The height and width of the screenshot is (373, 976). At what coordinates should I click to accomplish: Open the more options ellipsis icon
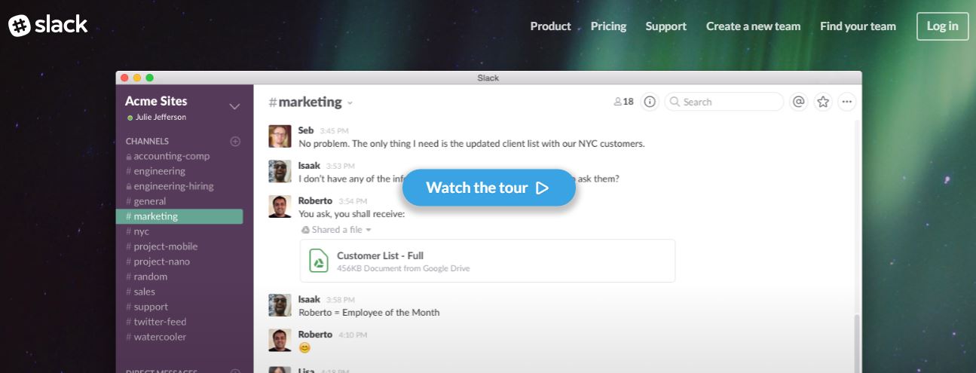coord(847,102)
